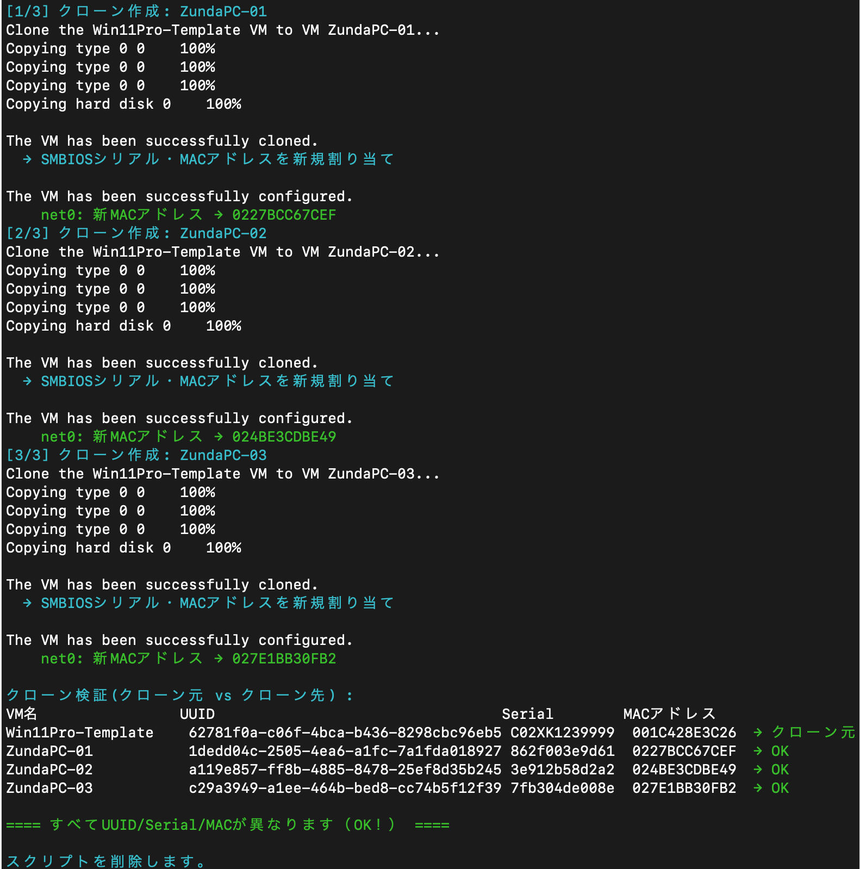The image size is (860, 869).
Task: Click the 'OK' status for ZundaPC-01
Action: (780, 751)
